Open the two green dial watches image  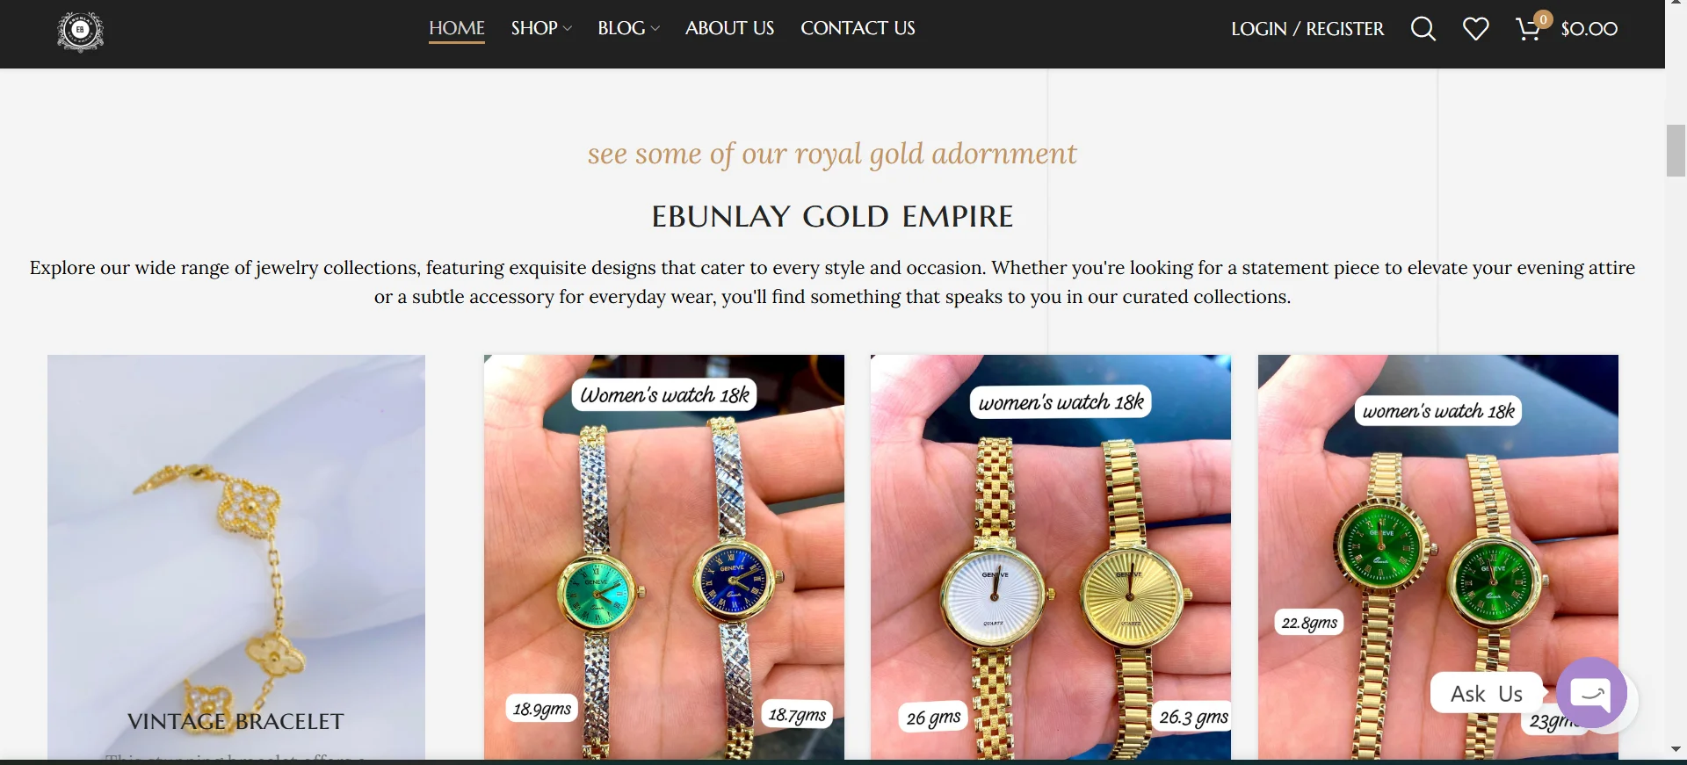pos(1437,557)
